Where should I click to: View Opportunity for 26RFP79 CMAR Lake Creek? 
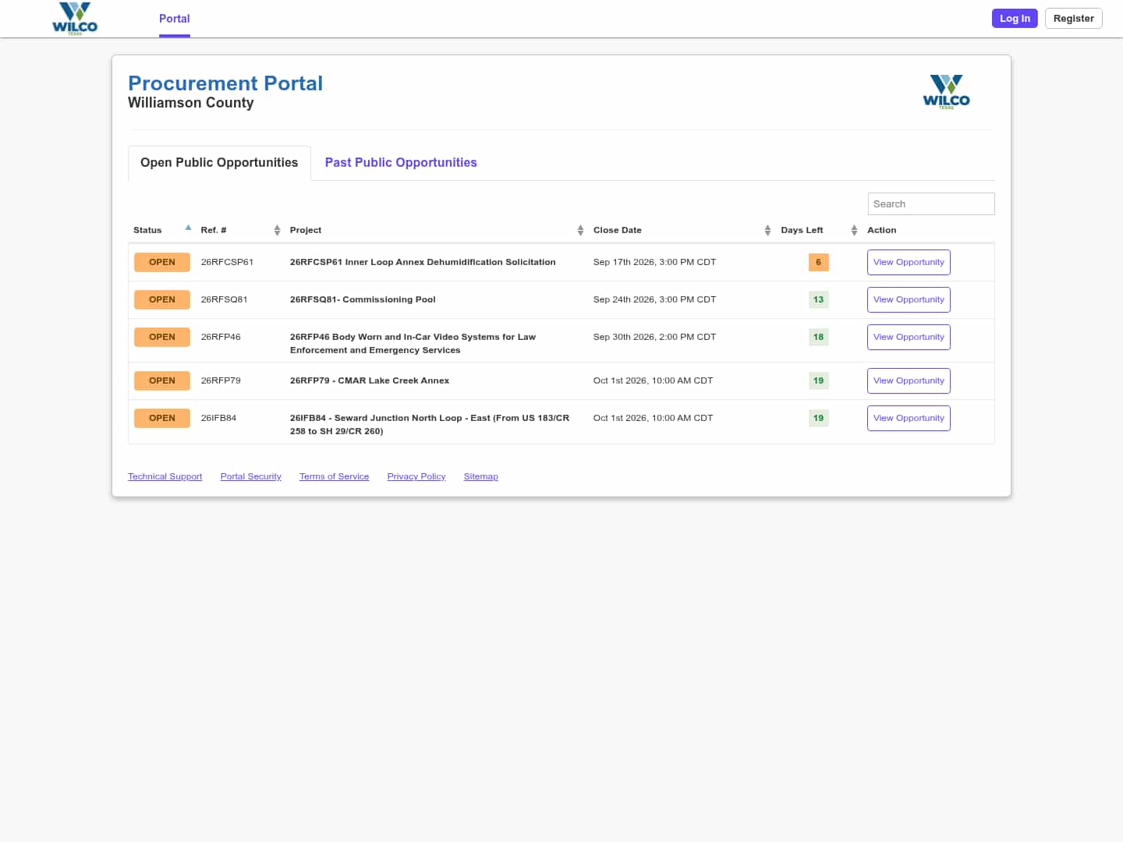pos(909,381)
